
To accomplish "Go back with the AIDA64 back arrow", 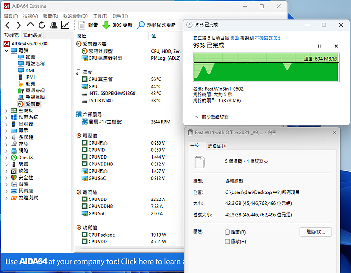I will (x=8, y=25).
